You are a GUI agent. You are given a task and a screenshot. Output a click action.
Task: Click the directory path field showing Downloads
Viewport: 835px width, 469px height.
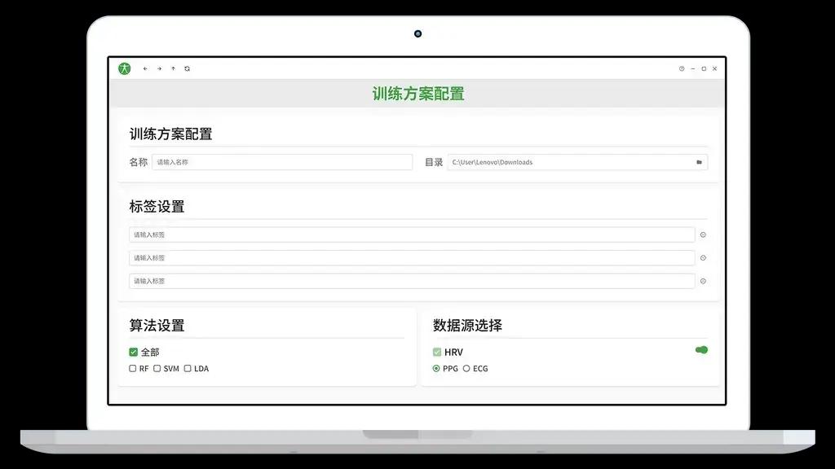(571, 162)
